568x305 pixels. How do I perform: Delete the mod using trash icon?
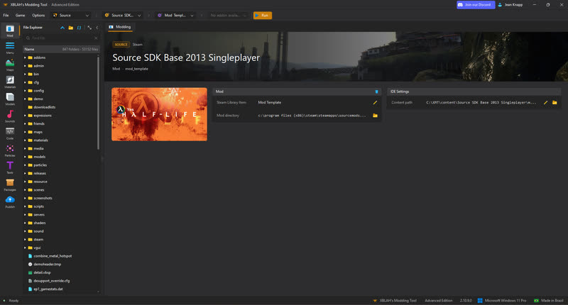point(376,91)
